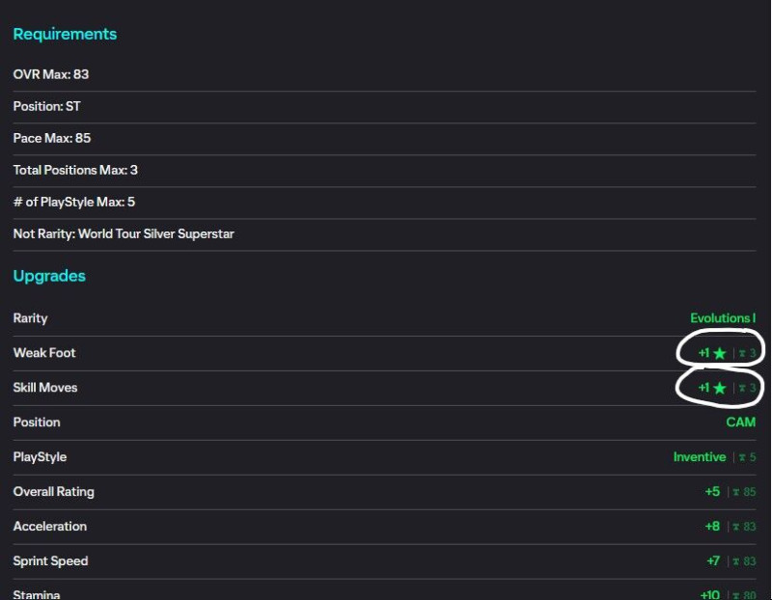Image resolution: width=772 pixels, height=600 pixels.
Task: Click the max cap icon in Overall Rating row
Action: pyautogui.click(x=735, y=493)
